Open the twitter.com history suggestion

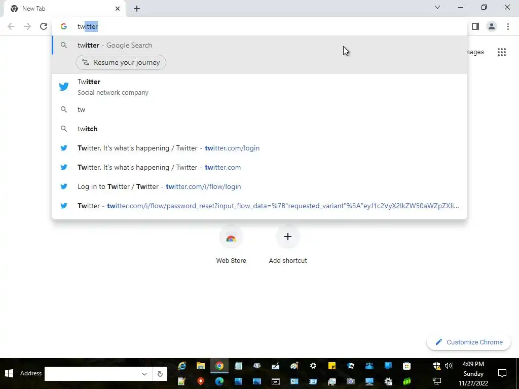point(259,167)
